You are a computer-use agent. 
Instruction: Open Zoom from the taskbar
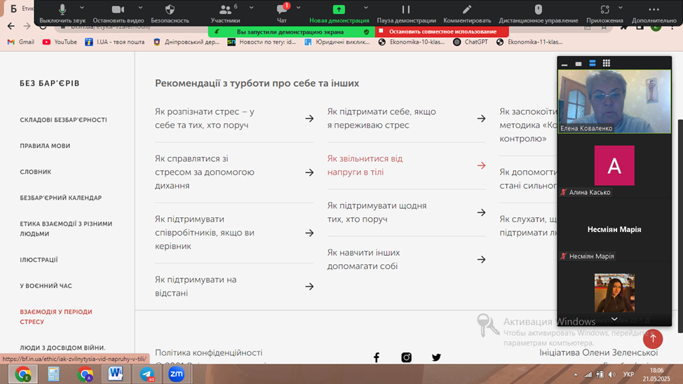(x=177, y=374)
